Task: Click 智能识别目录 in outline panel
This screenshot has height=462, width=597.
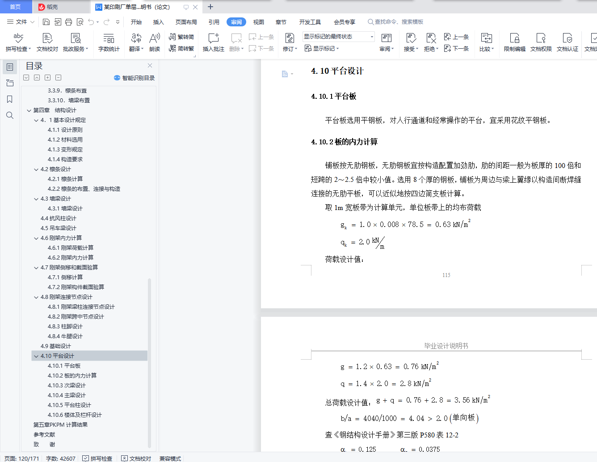Action: pyautogui.click(x=135, y=78)
